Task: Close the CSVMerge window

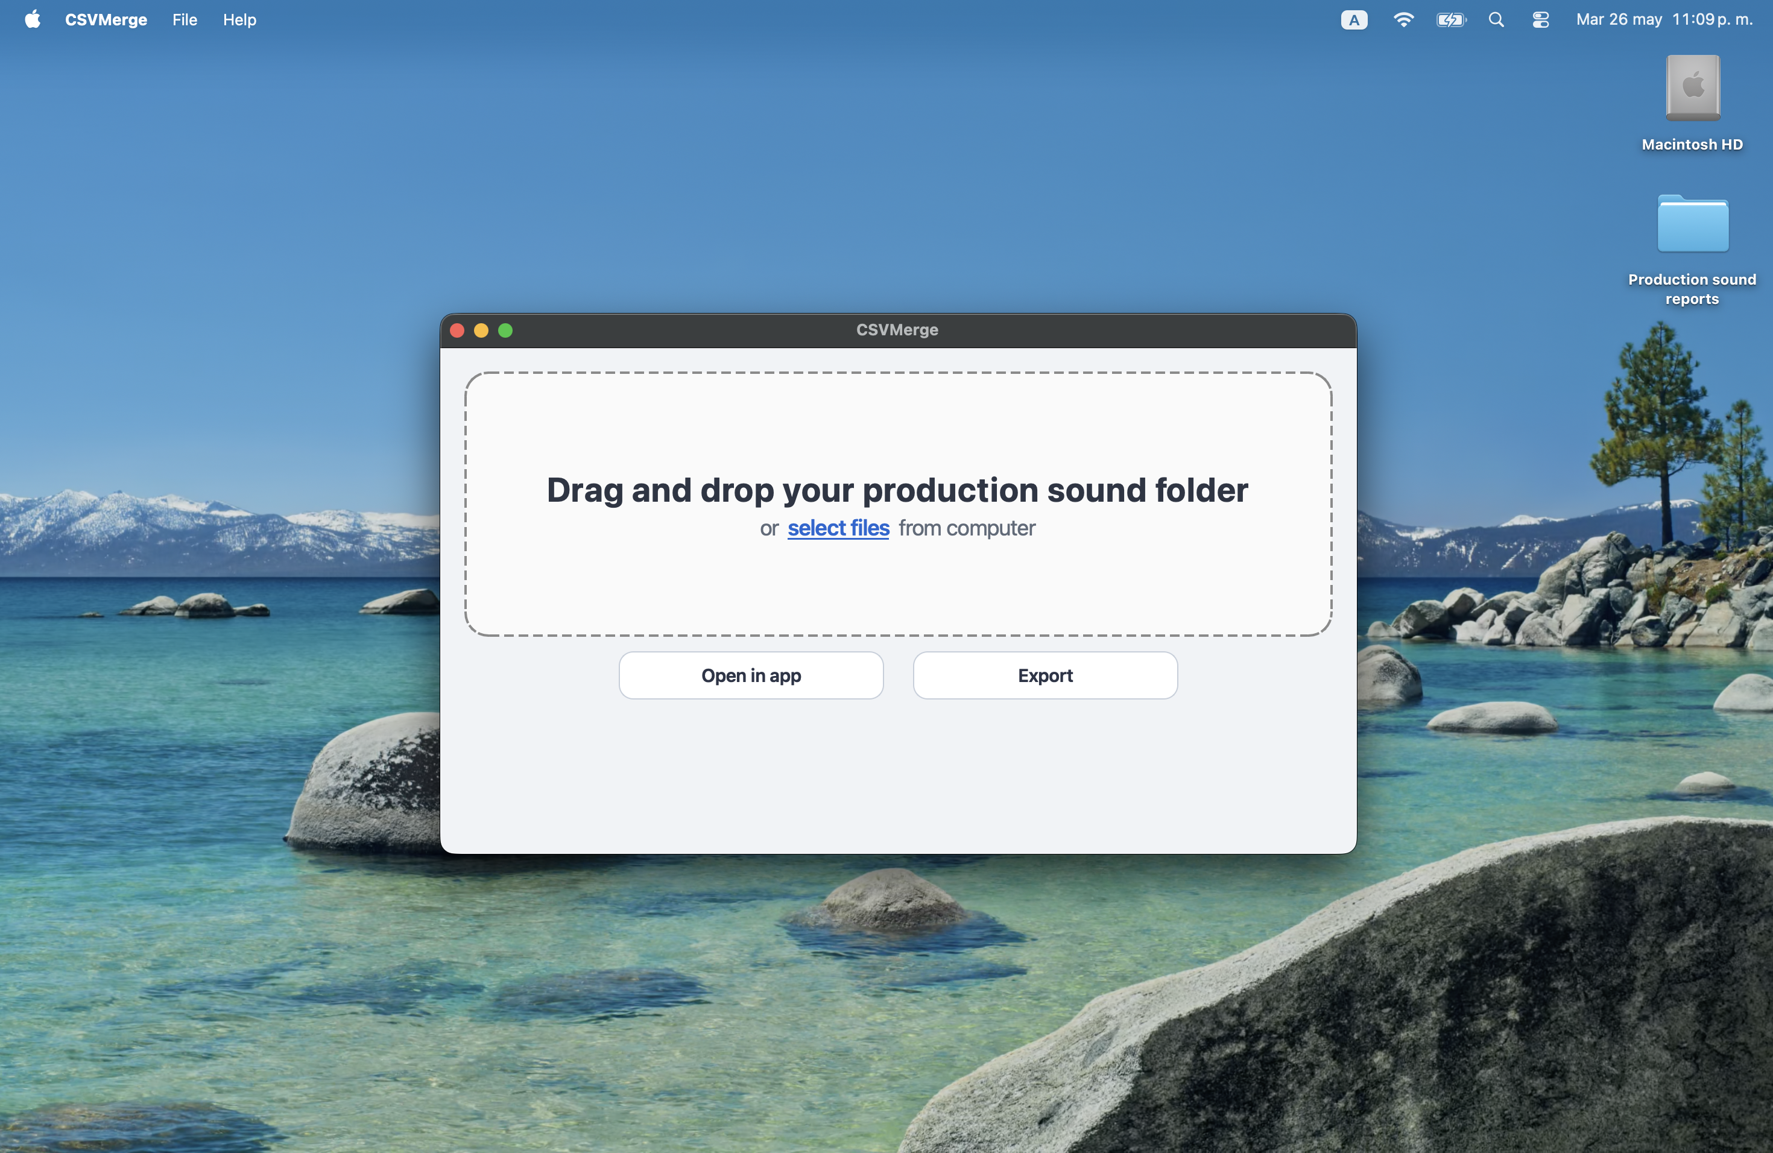Action: 457,330
